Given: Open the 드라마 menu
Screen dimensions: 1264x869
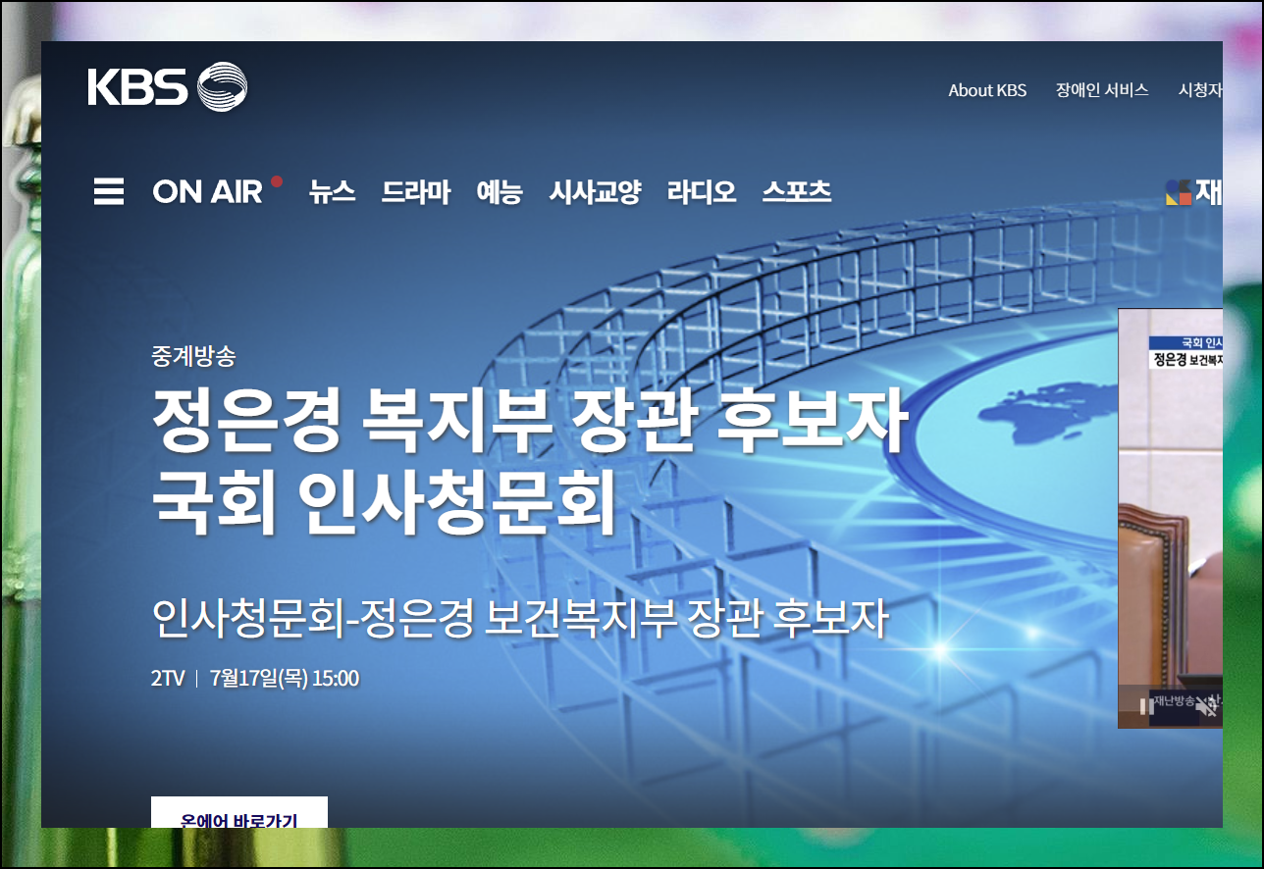Looking at the screenshot, I should [x=416, y=191].
